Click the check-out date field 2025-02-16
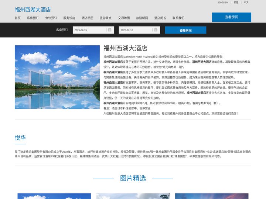This screenshot has height=199, width=266. 139,30
